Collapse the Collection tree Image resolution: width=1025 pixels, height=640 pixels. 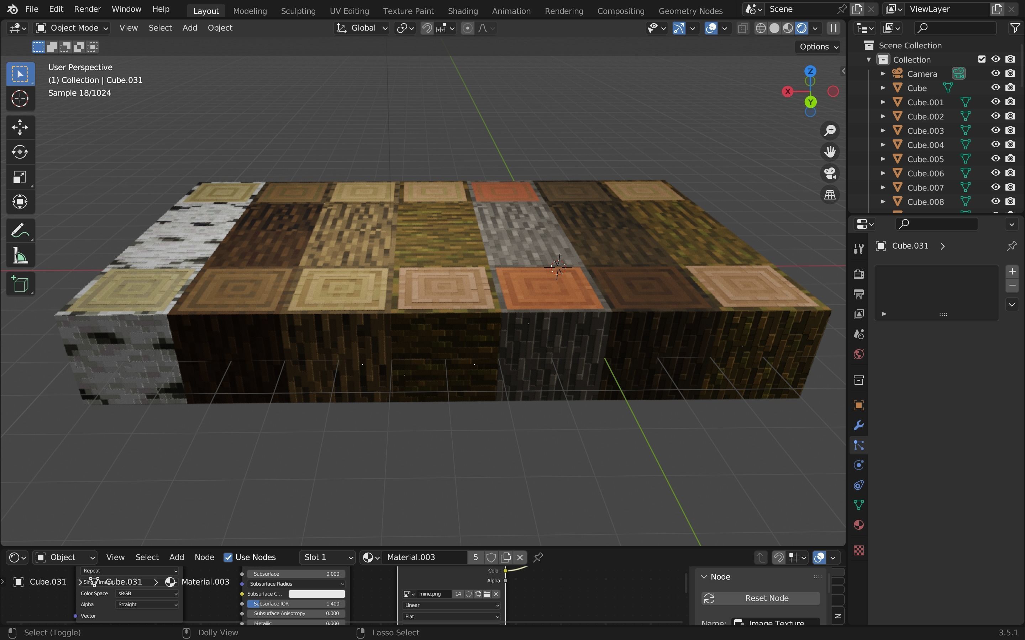click(869, 59)
